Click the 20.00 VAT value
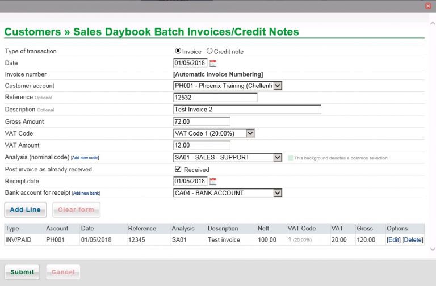The image size is (436, 286). 339,239
